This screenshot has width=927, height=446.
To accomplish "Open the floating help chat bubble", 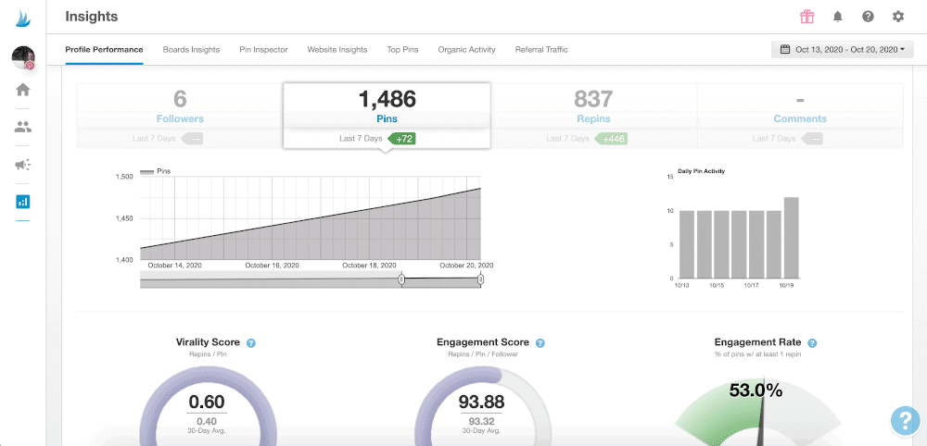I will (x=904, y=420).
